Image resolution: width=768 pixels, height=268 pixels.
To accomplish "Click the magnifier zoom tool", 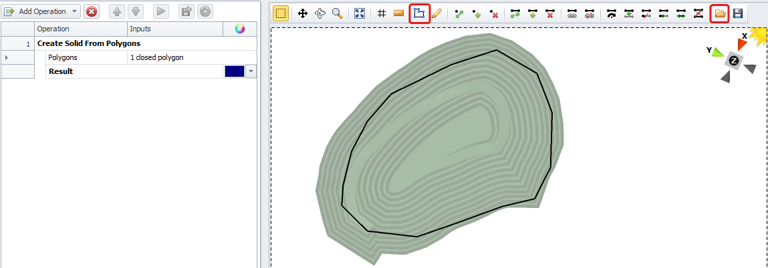I will click(337, 13).
